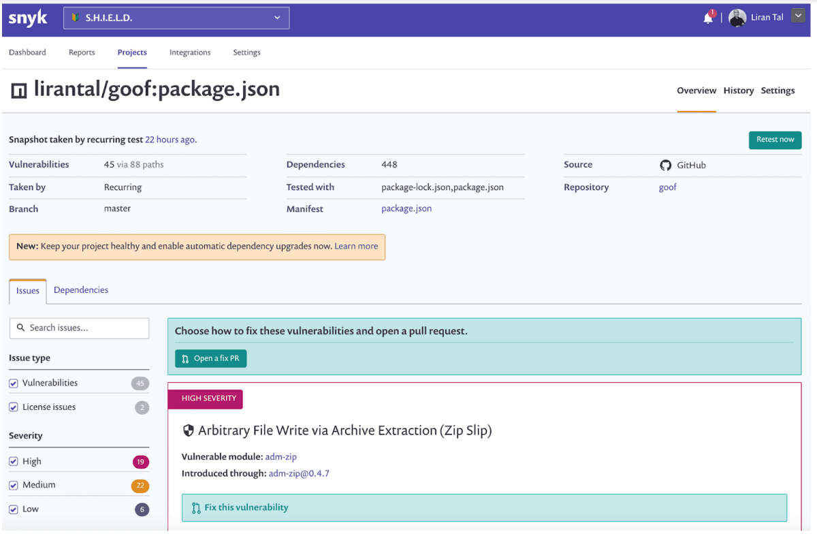Click the Medium count badge 22
This screenshot has width=817, height=536.
pos(140,486)
